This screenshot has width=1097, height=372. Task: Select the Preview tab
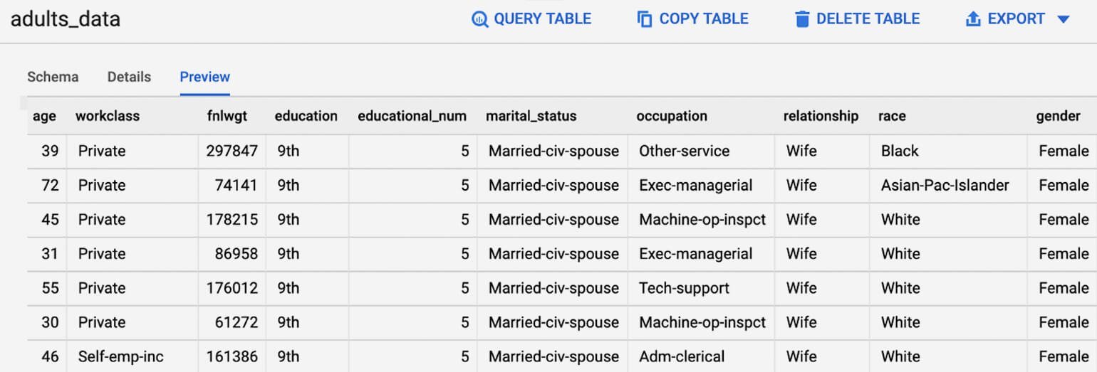(x=204, y=77)
